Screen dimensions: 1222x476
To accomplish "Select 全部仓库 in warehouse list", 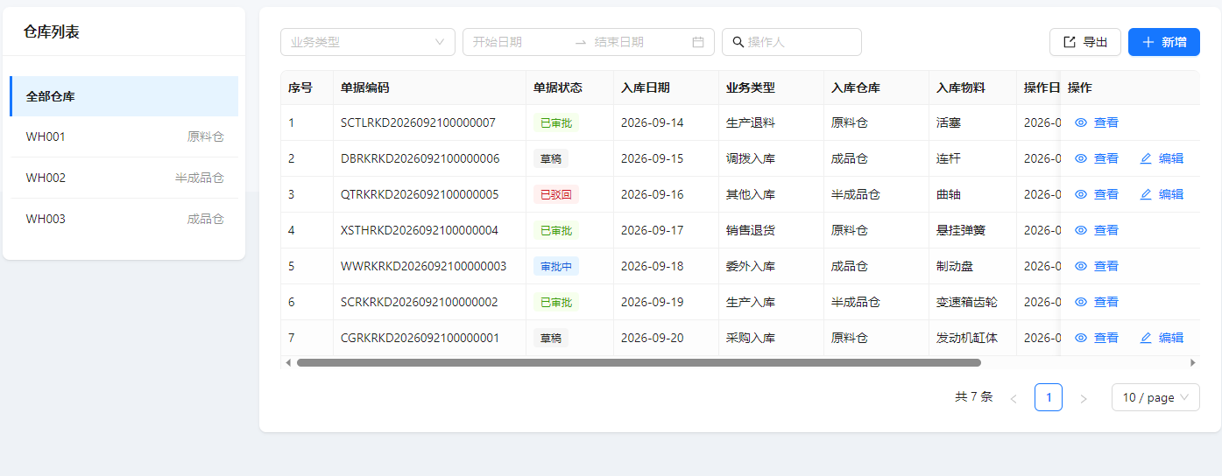I will point(124,96).
